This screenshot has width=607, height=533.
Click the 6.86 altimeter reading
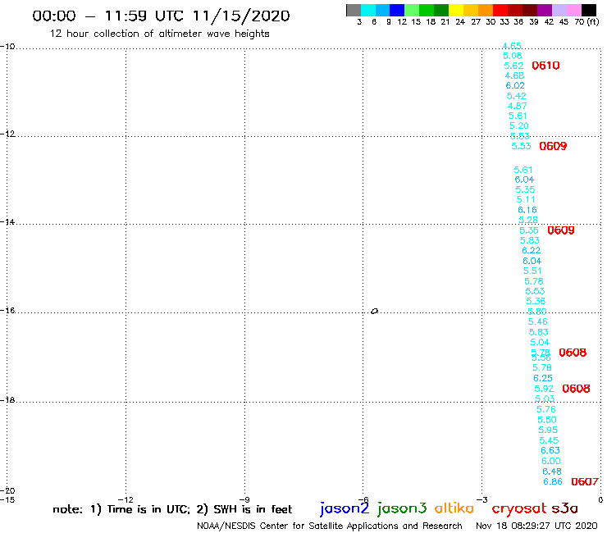click(553, 481)
